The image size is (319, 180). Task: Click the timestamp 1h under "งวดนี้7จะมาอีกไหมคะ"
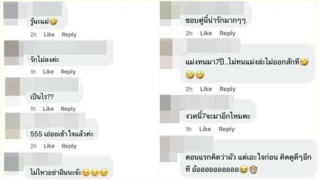click(189, 129)
